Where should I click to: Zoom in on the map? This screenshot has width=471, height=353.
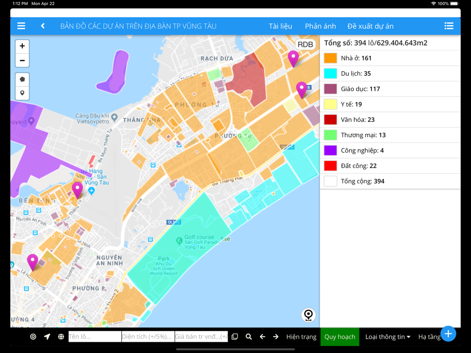22,46
